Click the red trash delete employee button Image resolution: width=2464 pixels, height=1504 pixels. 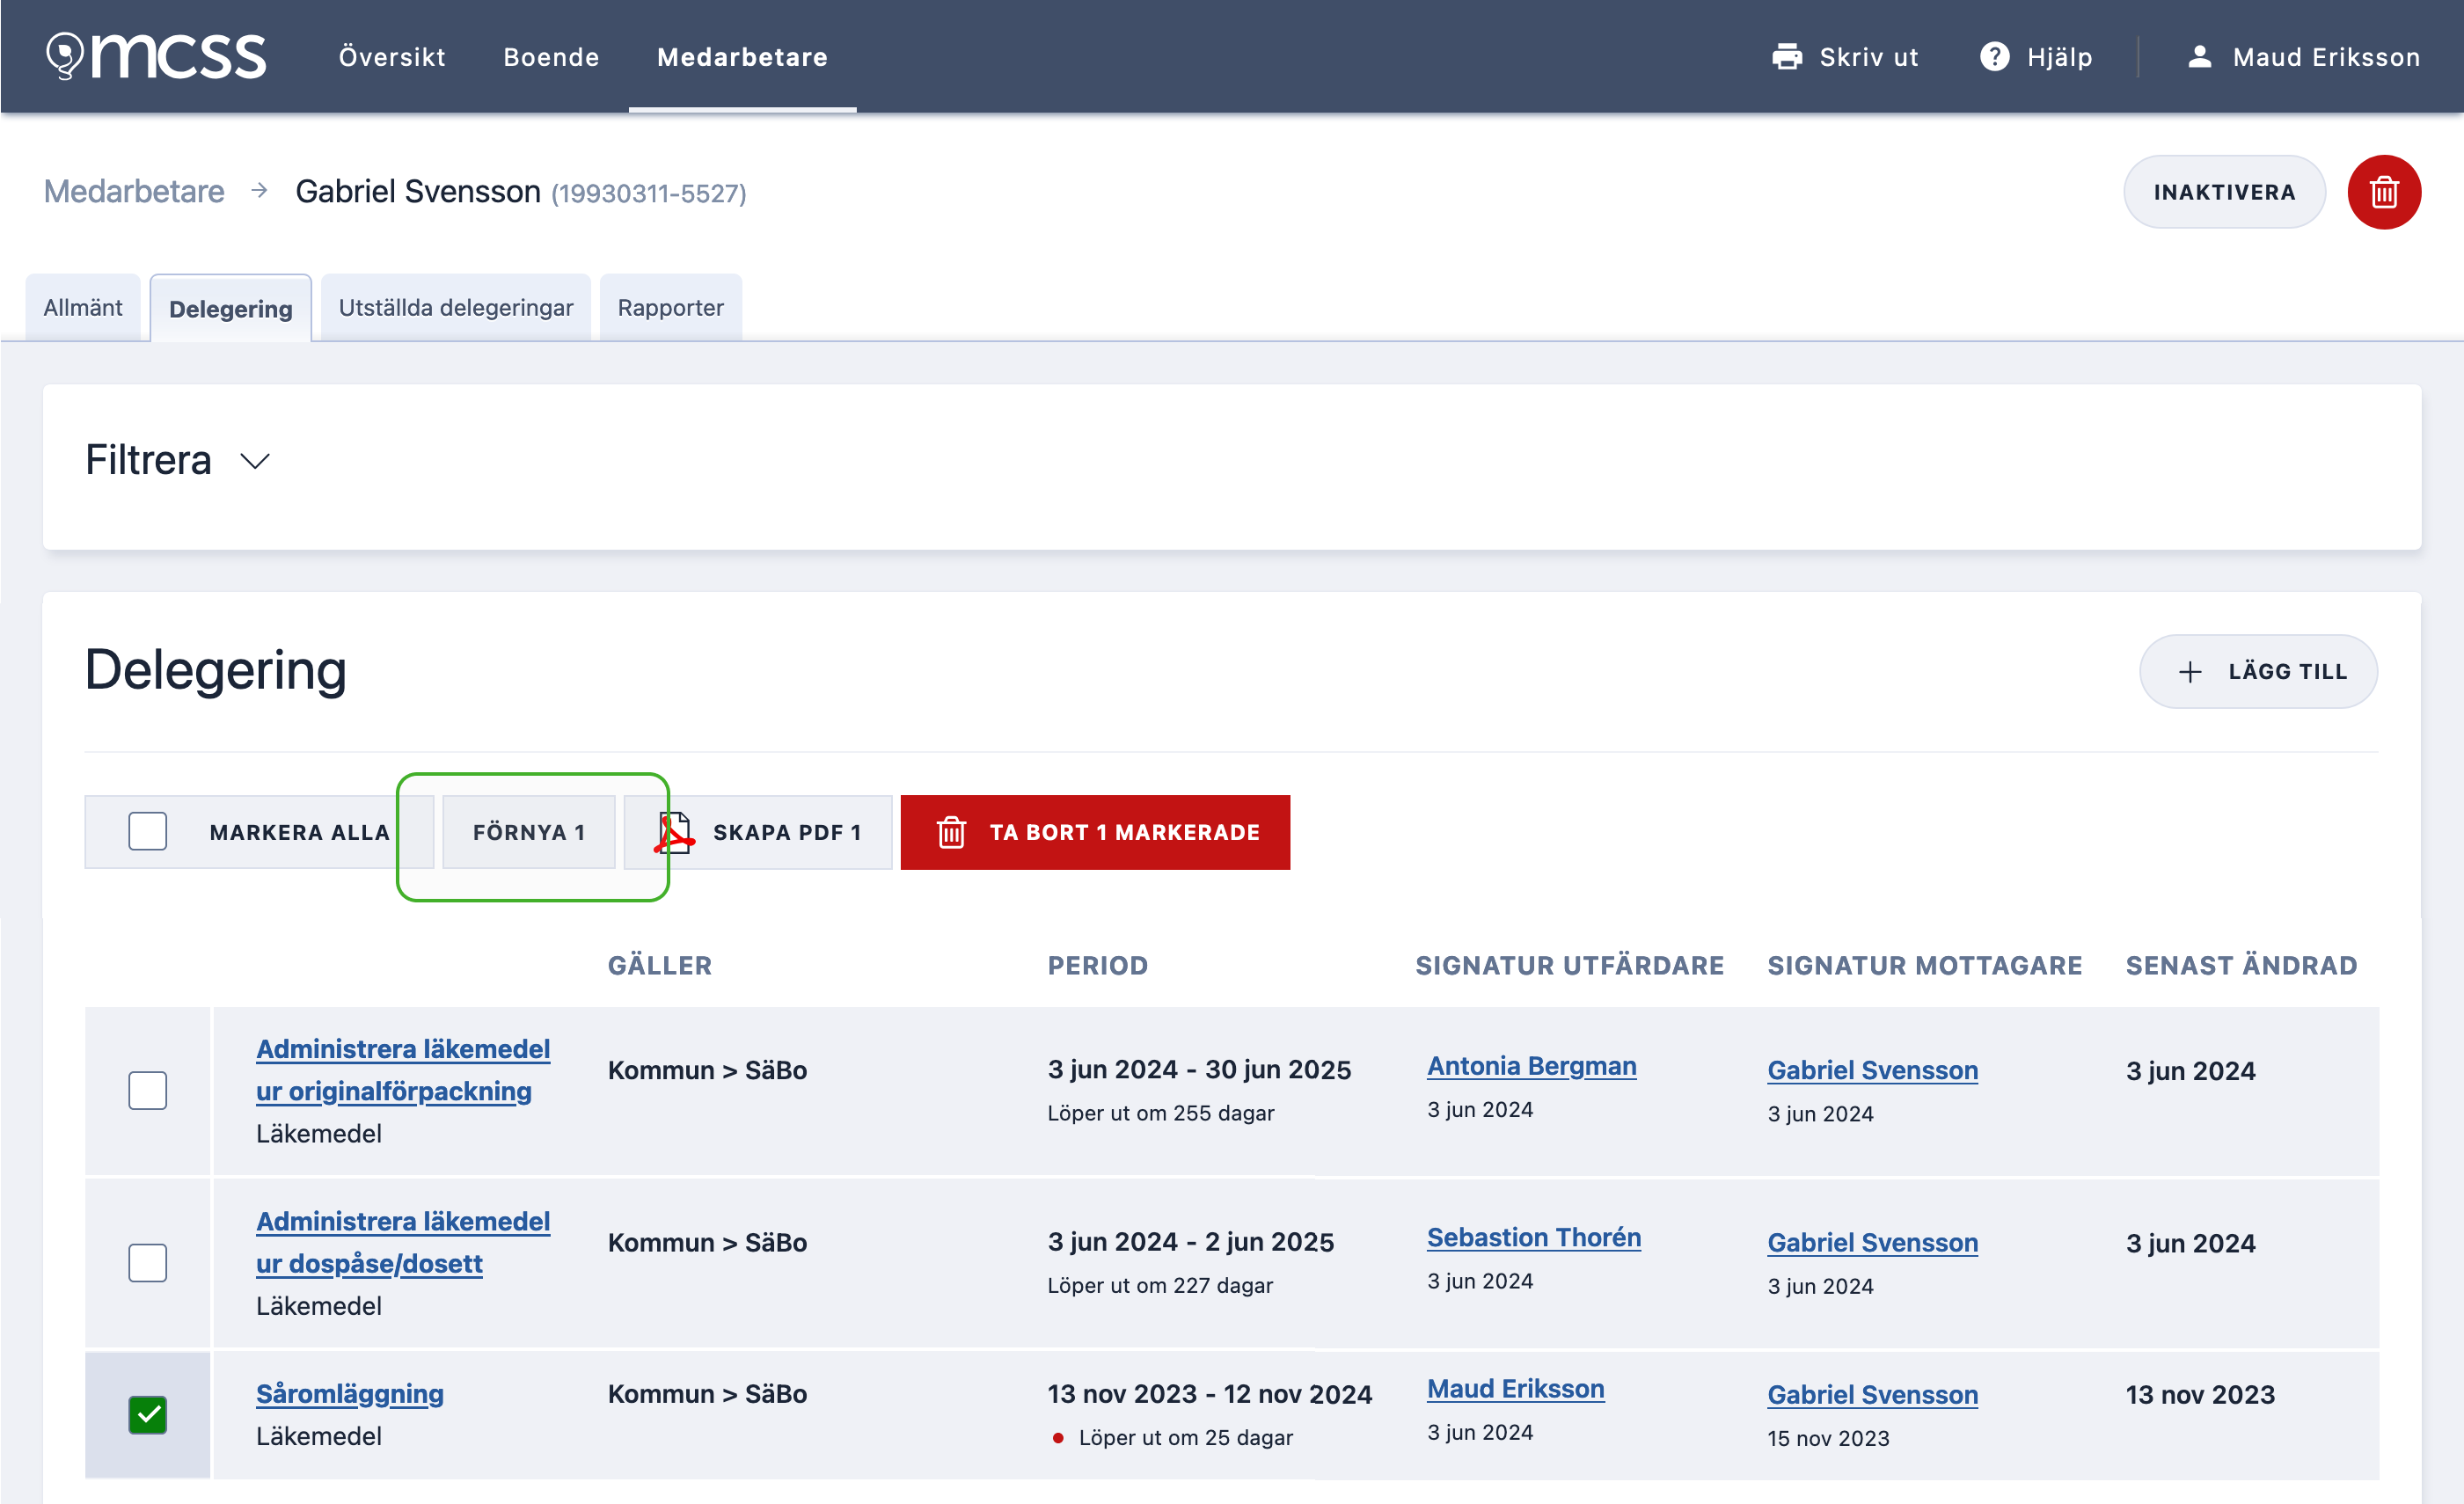(x=2383, y=192)
